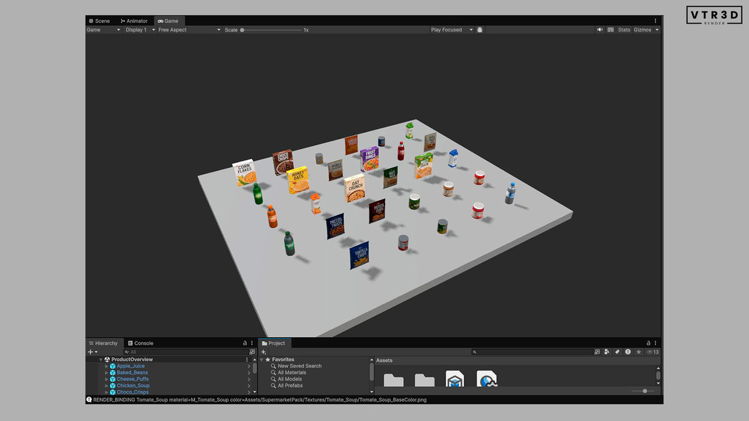Image resolution: width=749 pixels, height=421 pixels.
Task: Open the Game view three-dot menu
Action: point(655,21)
